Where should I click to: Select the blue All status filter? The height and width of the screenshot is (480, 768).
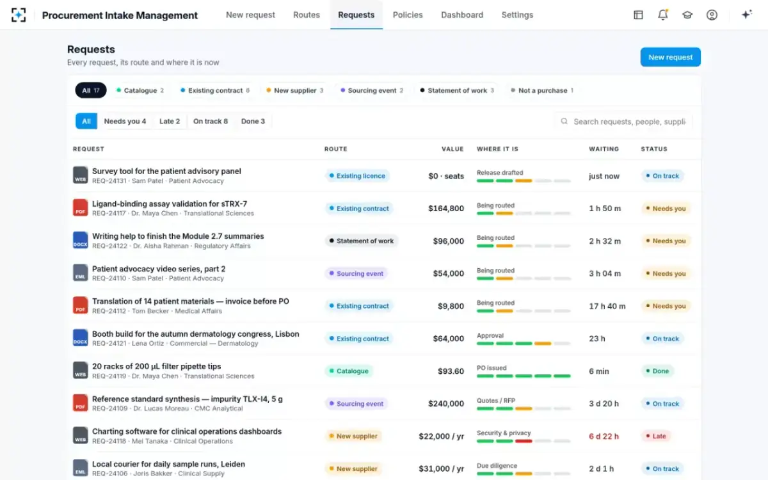click(86, 121)
